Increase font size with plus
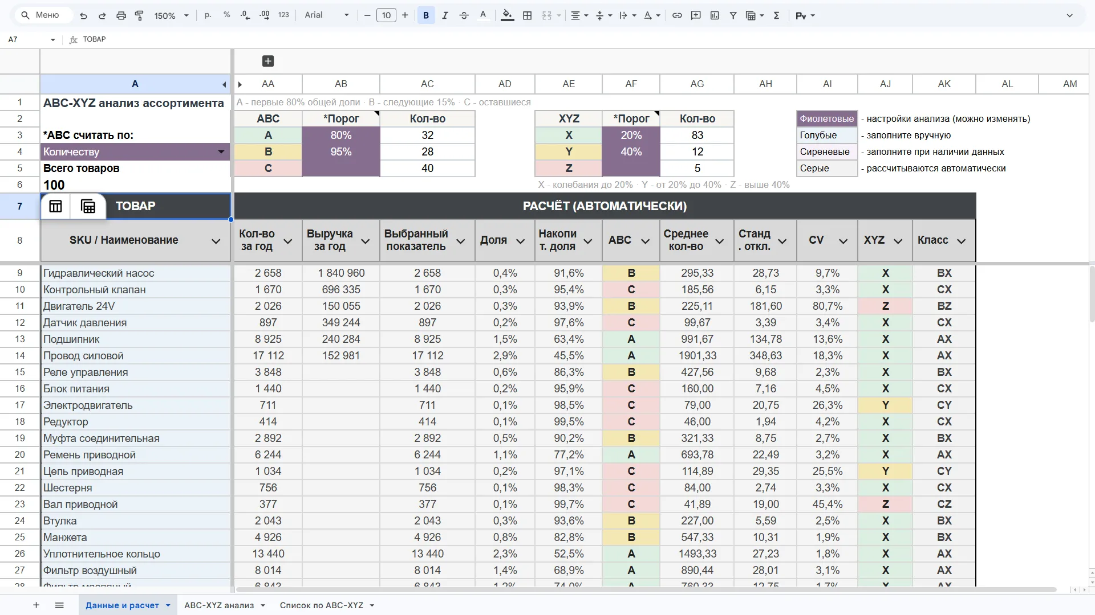 405,15
